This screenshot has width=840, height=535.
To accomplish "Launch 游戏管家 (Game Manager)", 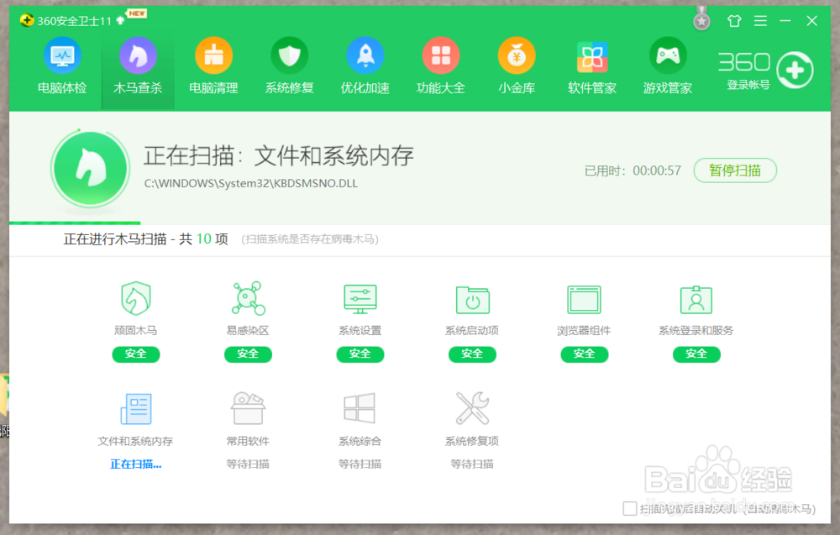I will (667, 57).
